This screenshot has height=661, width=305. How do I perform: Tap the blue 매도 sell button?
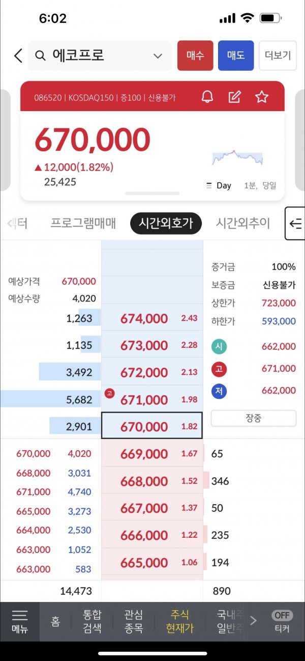tap(236, 56)
